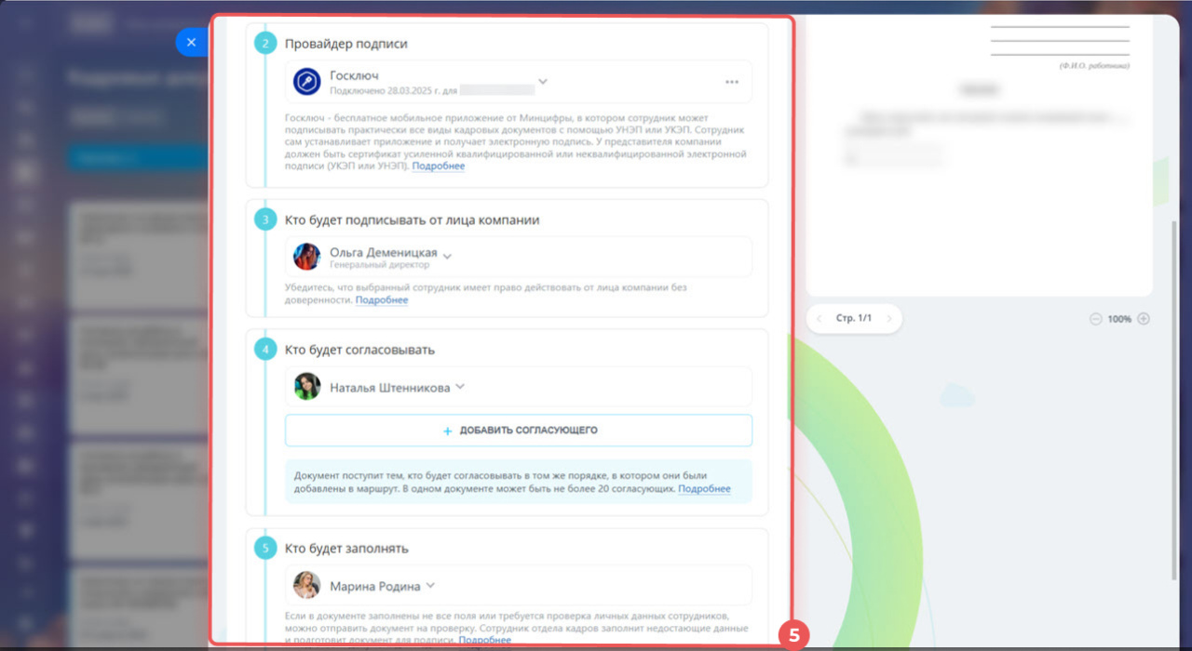Click the Госключ provider logo icon
Screen dimensions: 1192x651
(x=306, y=82)
